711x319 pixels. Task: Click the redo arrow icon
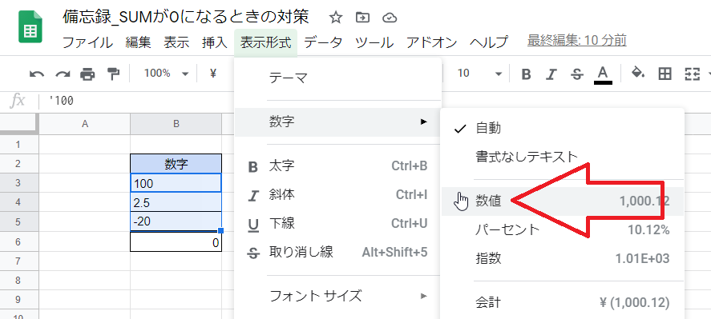(62, 74)
